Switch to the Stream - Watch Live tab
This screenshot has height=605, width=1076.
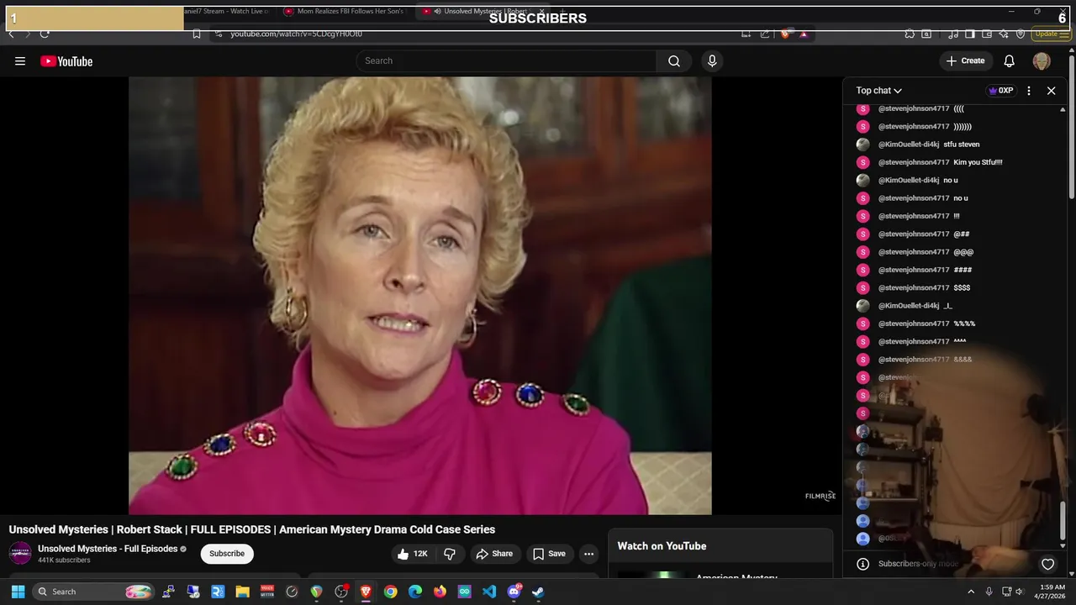(227, 12)
